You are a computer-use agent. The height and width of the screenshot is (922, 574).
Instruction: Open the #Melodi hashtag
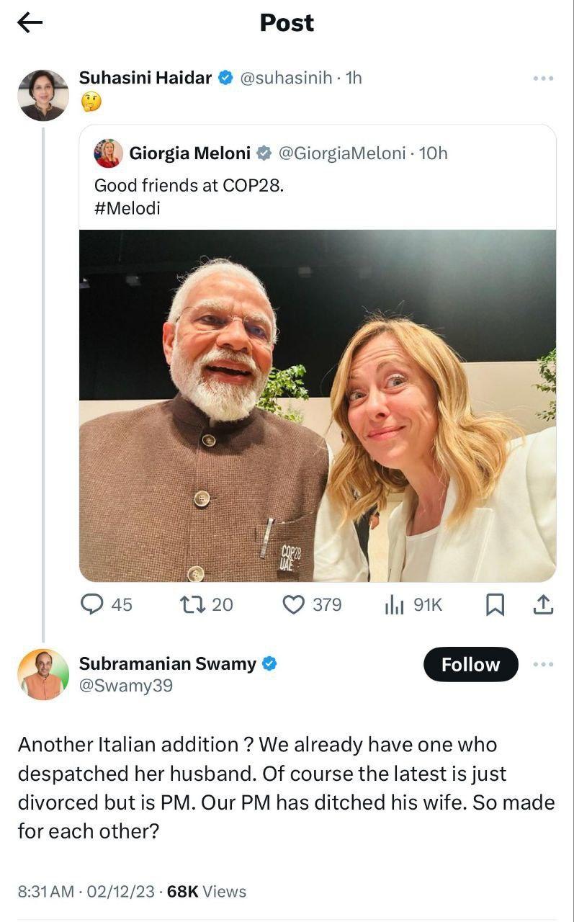[x=127, y=209]
